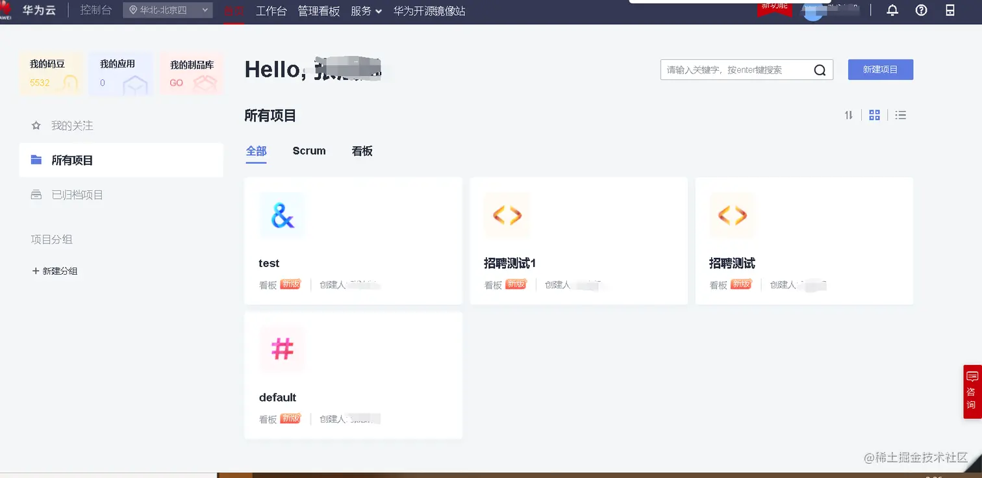Click the 招聘测试 project code icon
982x478 pixels.
tap(733, 215)
